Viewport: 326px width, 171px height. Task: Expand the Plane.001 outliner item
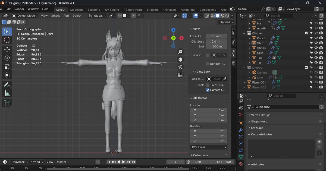tap(244, 82)
